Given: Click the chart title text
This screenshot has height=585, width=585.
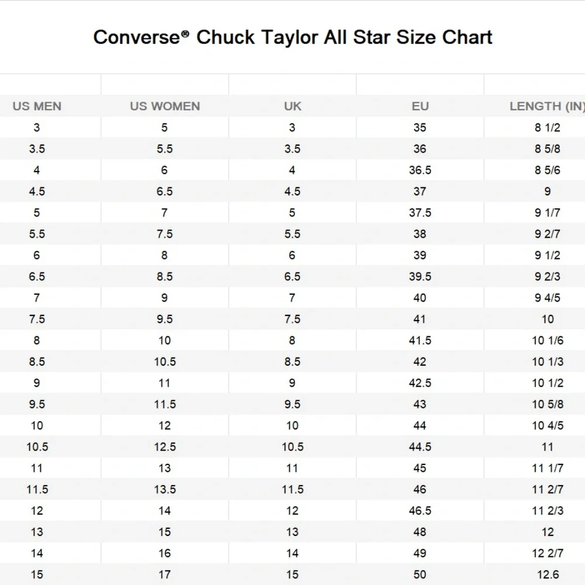Looking at the screenshot, I should [292, 37].
